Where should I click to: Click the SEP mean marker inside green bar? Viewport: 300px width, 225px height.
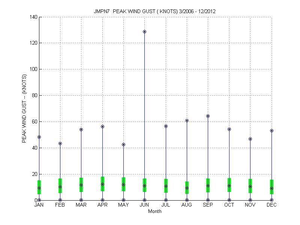coord(208,186)
